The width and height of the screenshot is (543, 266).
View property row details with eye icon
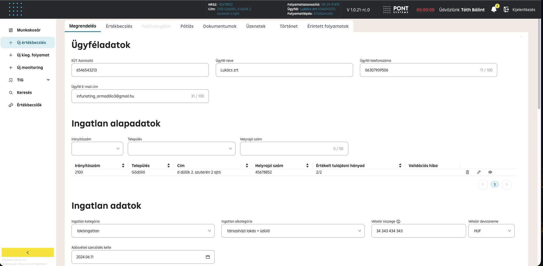coord(490,172)
